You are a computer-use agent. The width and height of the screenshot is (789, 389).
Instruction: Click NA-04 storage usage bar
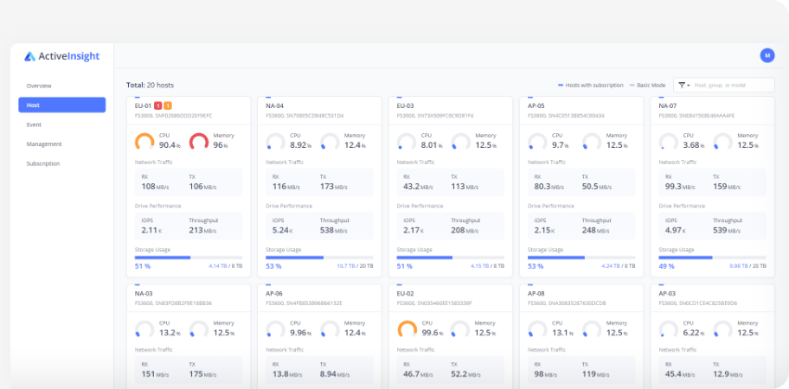click(x=319, y=258)
